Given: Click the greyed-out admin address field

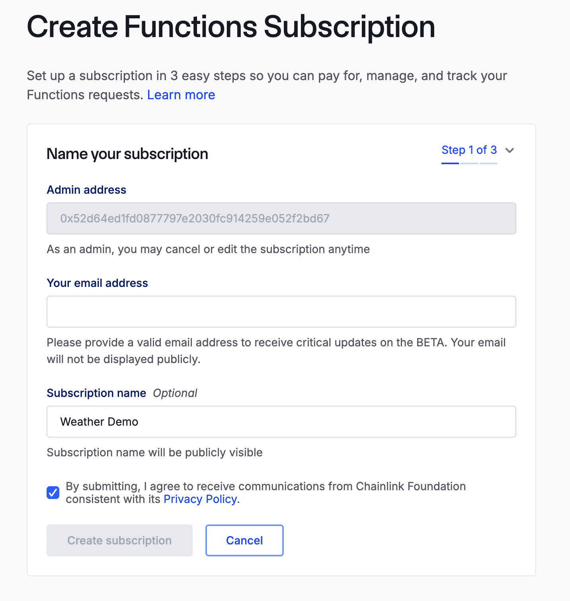Looking at the screenshot, I should tap(281, 218).
